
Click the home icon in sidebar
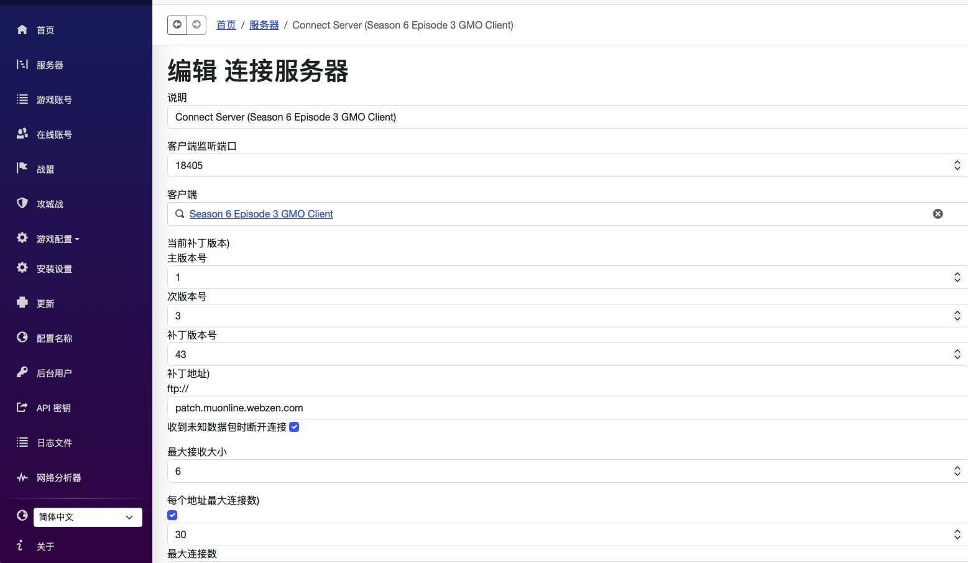[22, 30]
